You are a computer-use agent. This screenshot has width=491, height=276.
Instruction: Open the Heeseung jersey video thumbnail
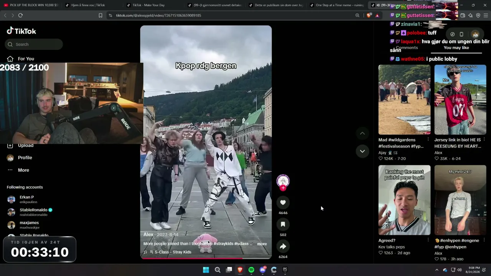pyautogui.click(x=460, y=100)
